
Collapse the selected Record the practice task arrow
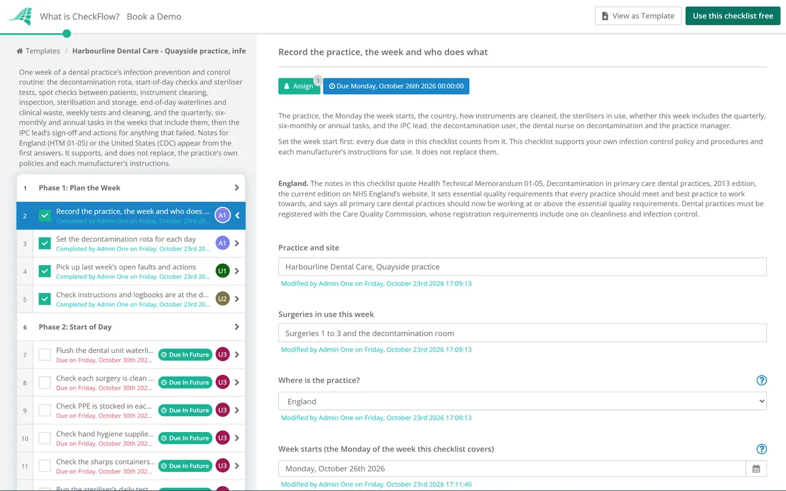pyautogui.click(x=237, y=215)
